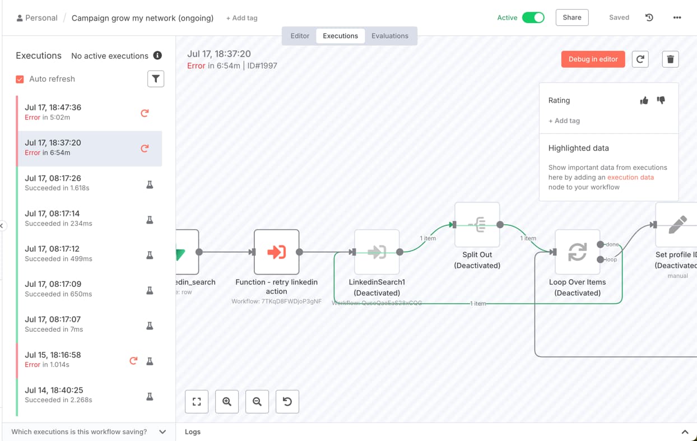The image size is (697, 441).
Task: Expand Which executions is this workflow saving
Action: point(89,432)
